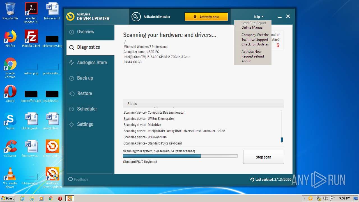Click the Diagnostics magnifier icon

[x=72, y=47]
